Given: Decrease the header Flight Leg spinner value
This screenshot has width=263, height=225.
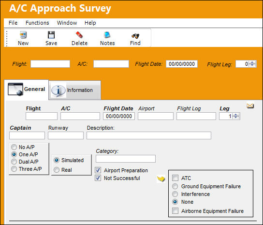Looking at the screenshot, I should (x=252, y=65).
